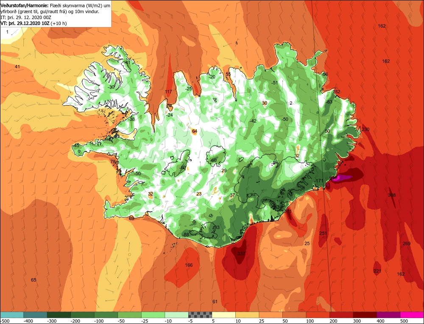Click the map value '-42' in northern Iceland
This screenshot has width=424, height=324.
tap(253, 121)
